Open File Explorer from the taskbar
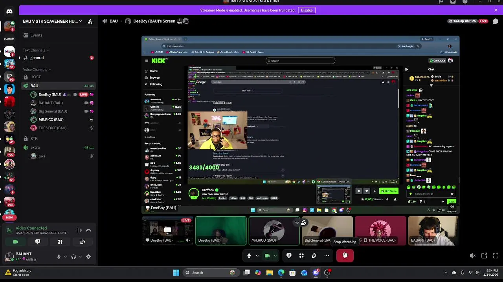This screenshot has width=503, height=282. (x=270, y=273)
